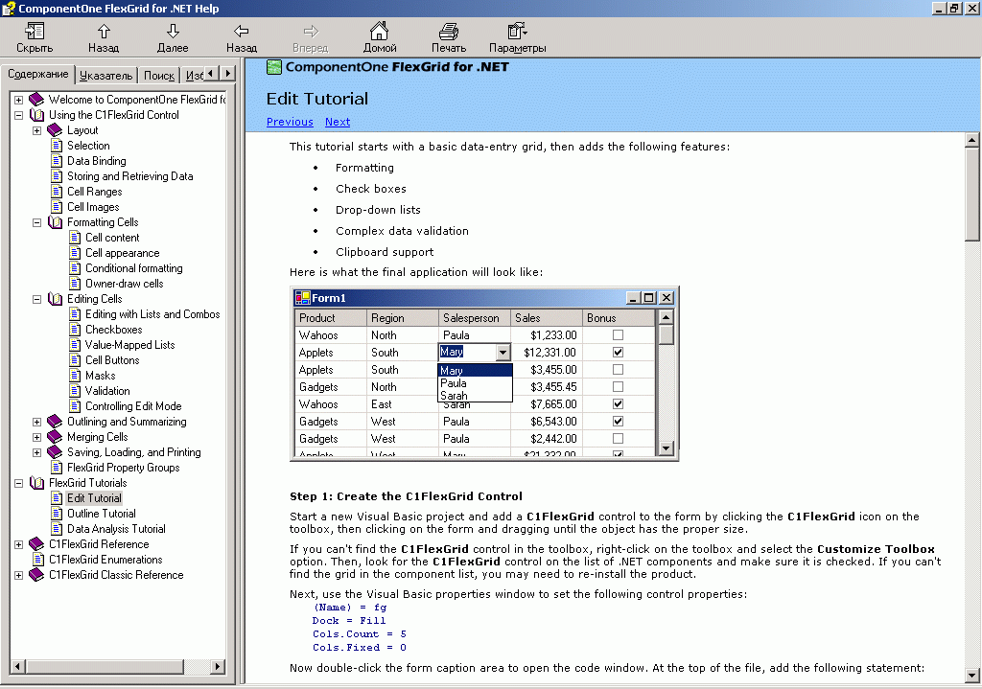Open the Data Analysis Tutorial topic
This screenshot has width=982, height=689.
pyautogui.click(x=116, y=529)
